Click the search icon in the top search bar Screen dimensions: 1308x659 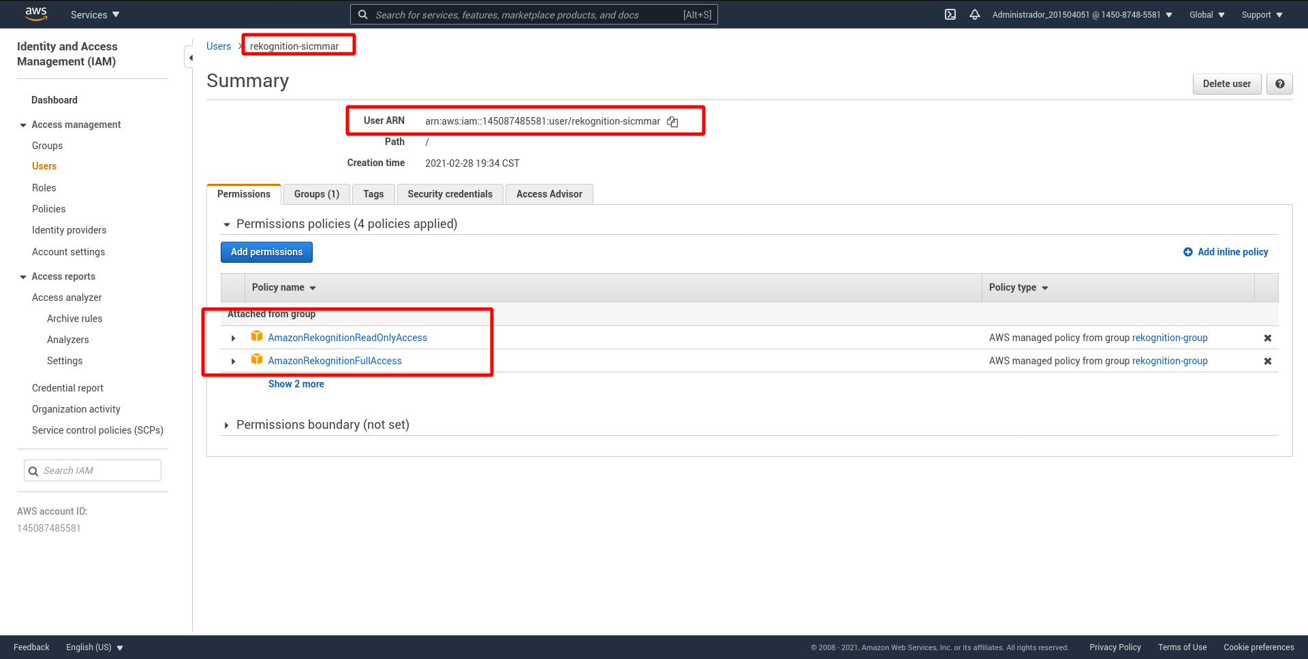(x=363, y=14)
